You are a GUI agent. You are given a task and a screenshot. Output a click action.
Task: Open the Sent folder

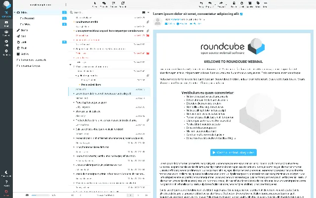pos(40,36)
